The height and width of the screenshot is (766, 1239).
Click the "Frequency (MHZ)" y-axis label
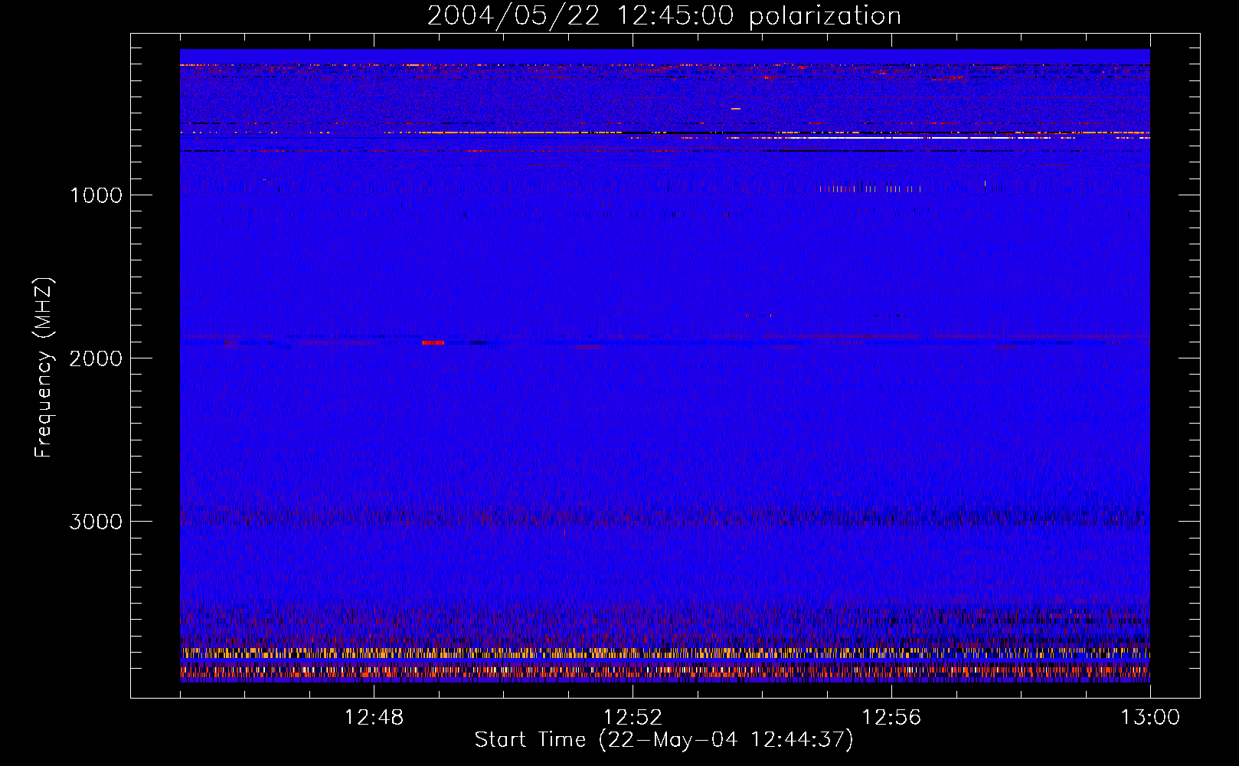[x=44, y=368]
